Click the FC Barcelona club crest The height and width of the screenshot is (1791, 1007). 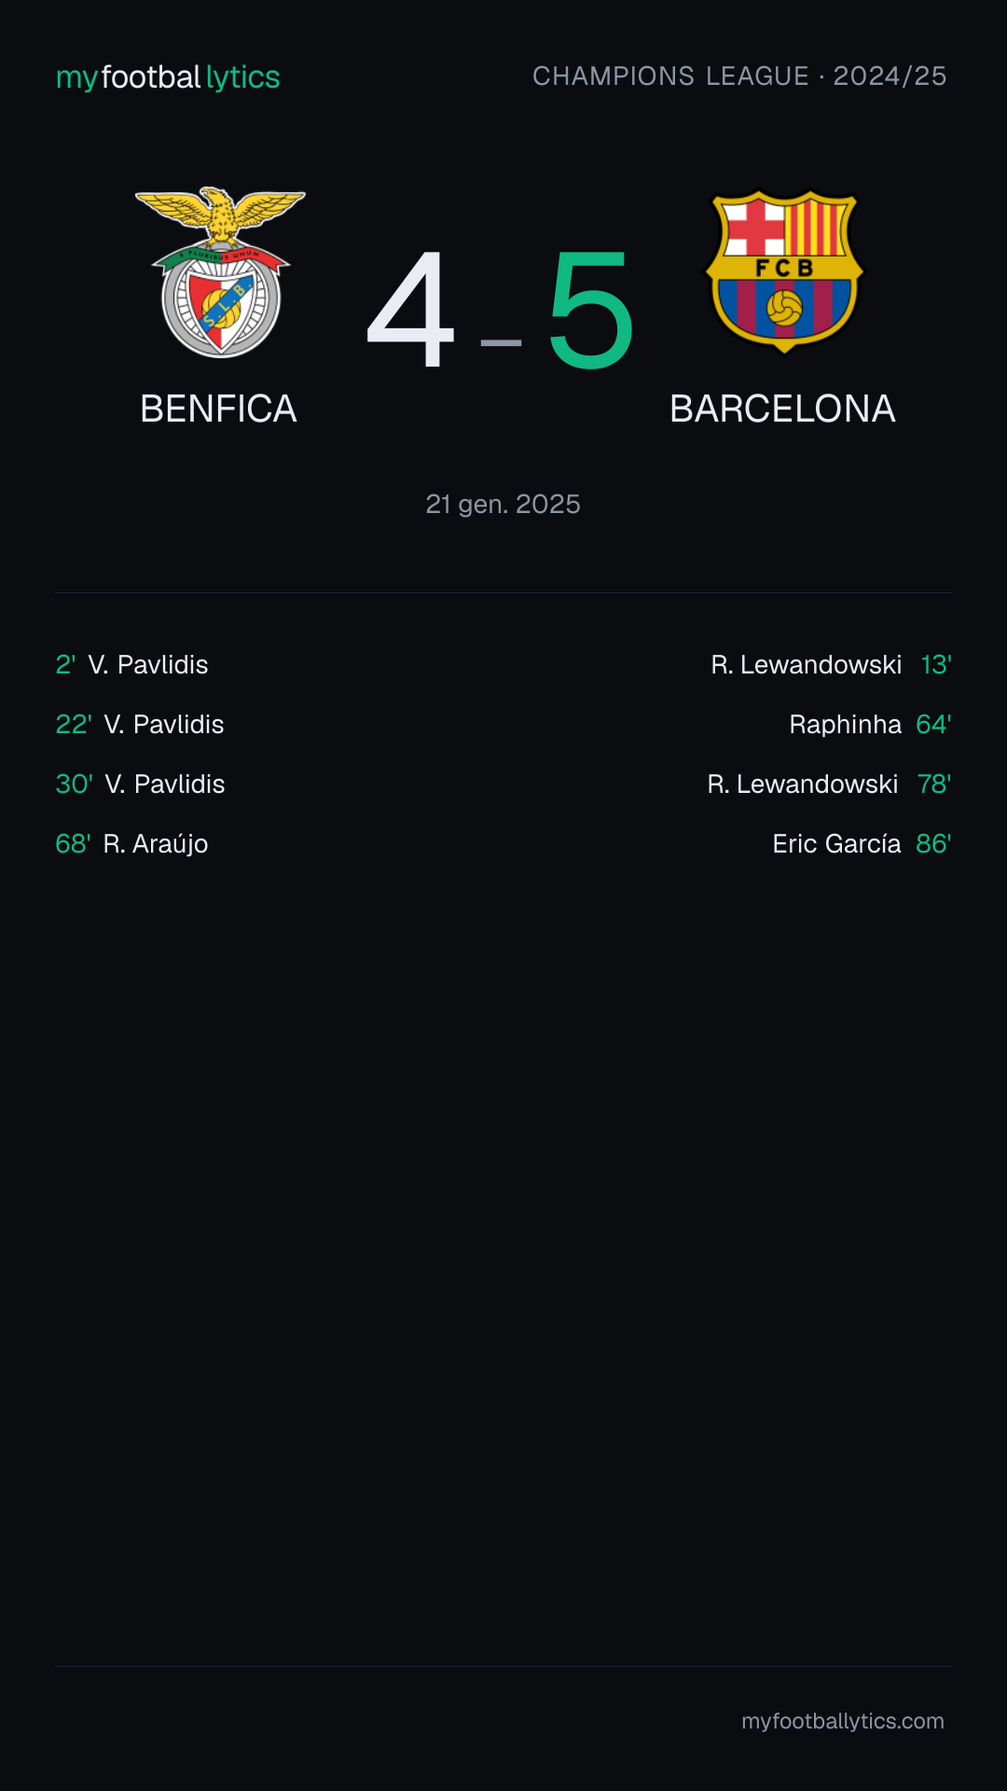click(x=784, y=272)
